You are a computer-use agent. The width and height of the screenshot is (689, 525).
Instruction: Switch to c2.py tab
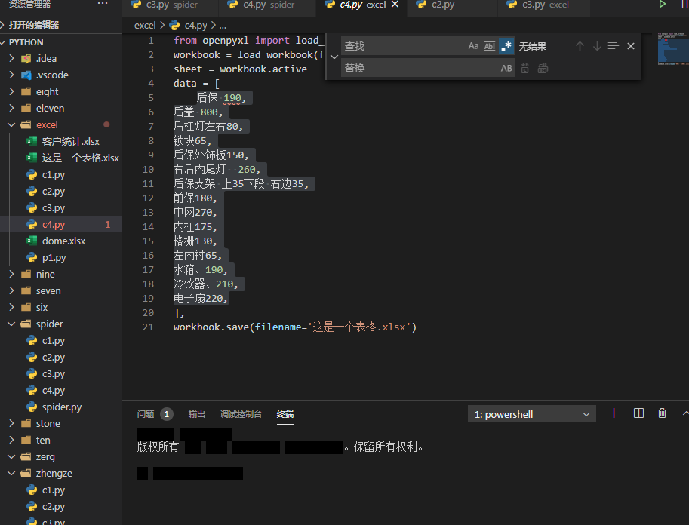click(451, 5)
